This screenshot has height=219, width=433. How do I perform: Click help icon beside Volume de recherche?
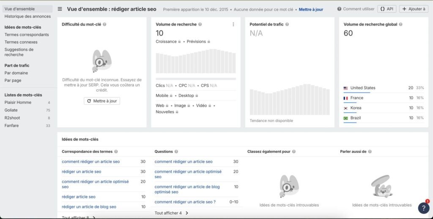[x=200, y=24]
